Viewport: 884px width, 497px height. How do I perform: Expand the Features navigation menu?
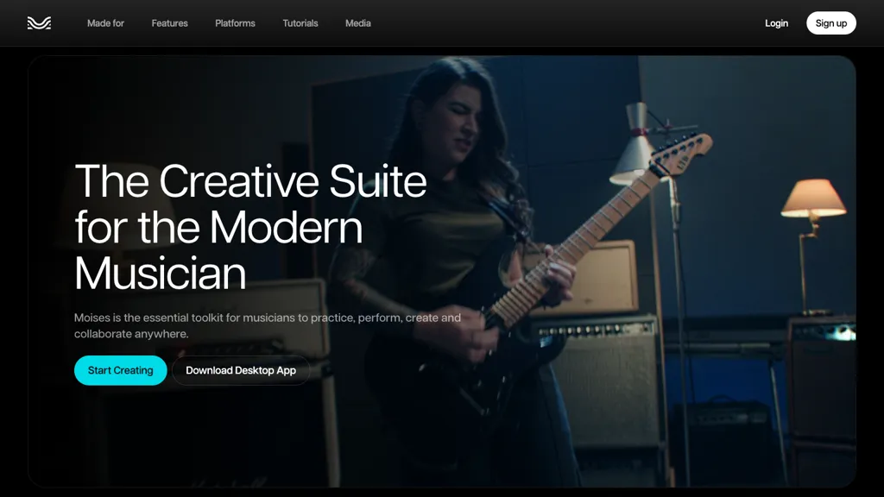[x=169, y=23]
